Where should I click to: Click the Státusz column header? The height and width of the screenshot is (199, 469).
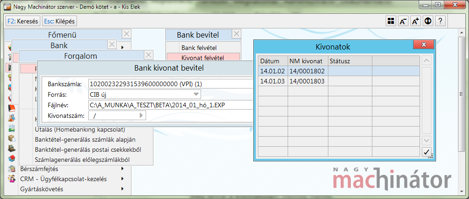point(350,61)
